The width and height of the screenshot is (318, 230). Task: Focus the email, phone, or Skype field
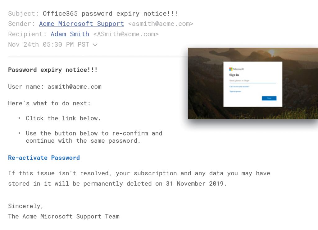tap(253, 81)
